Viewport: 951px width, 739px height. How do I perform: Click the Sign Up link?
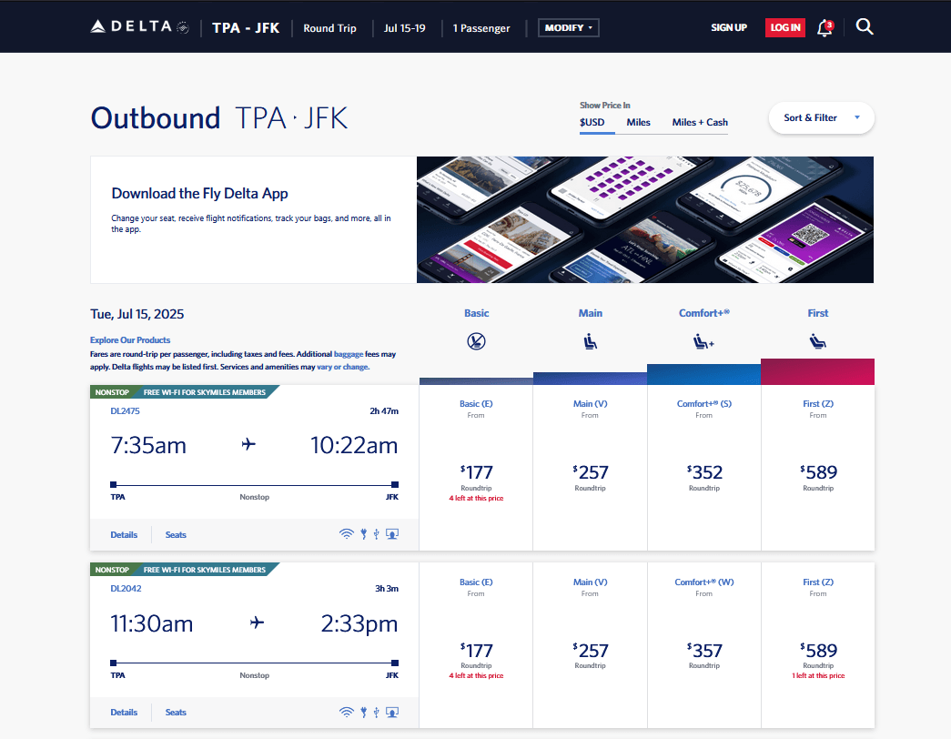click(729, 27)
